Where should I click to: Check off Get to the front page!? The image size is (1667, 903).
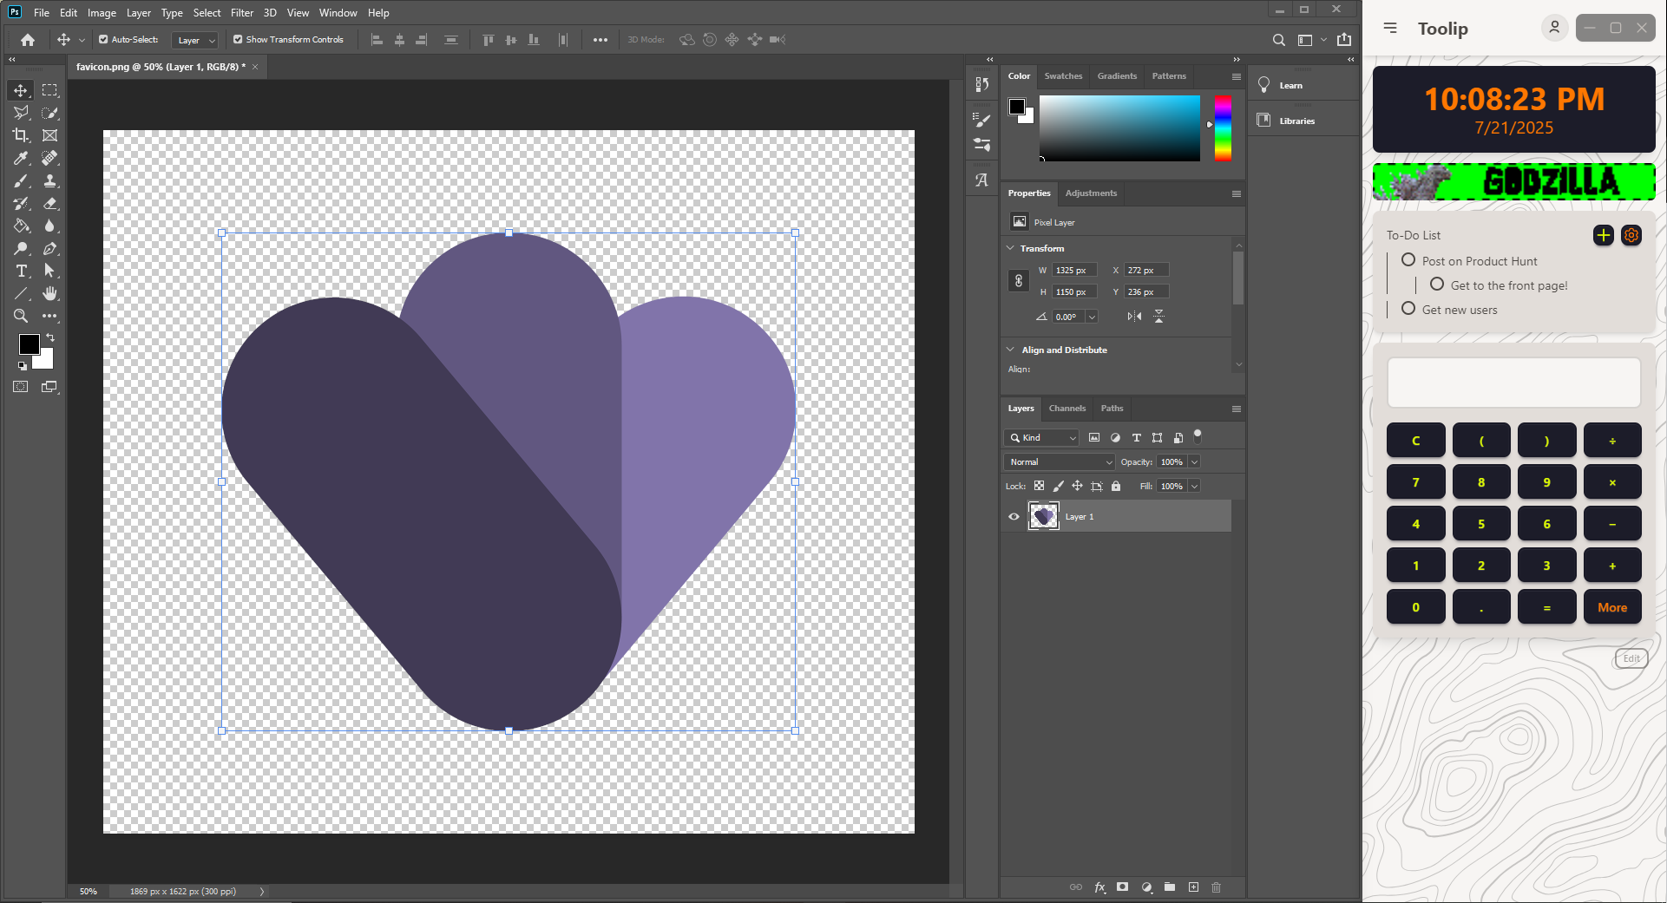(x=1437, y=285)
